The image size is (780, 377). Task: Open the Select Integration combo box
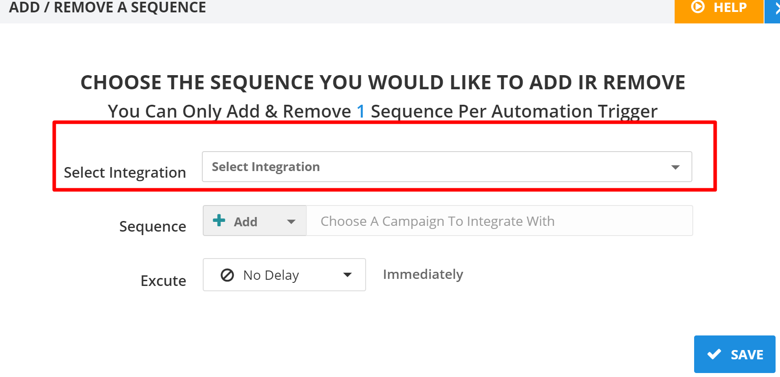tap(446, 167)
